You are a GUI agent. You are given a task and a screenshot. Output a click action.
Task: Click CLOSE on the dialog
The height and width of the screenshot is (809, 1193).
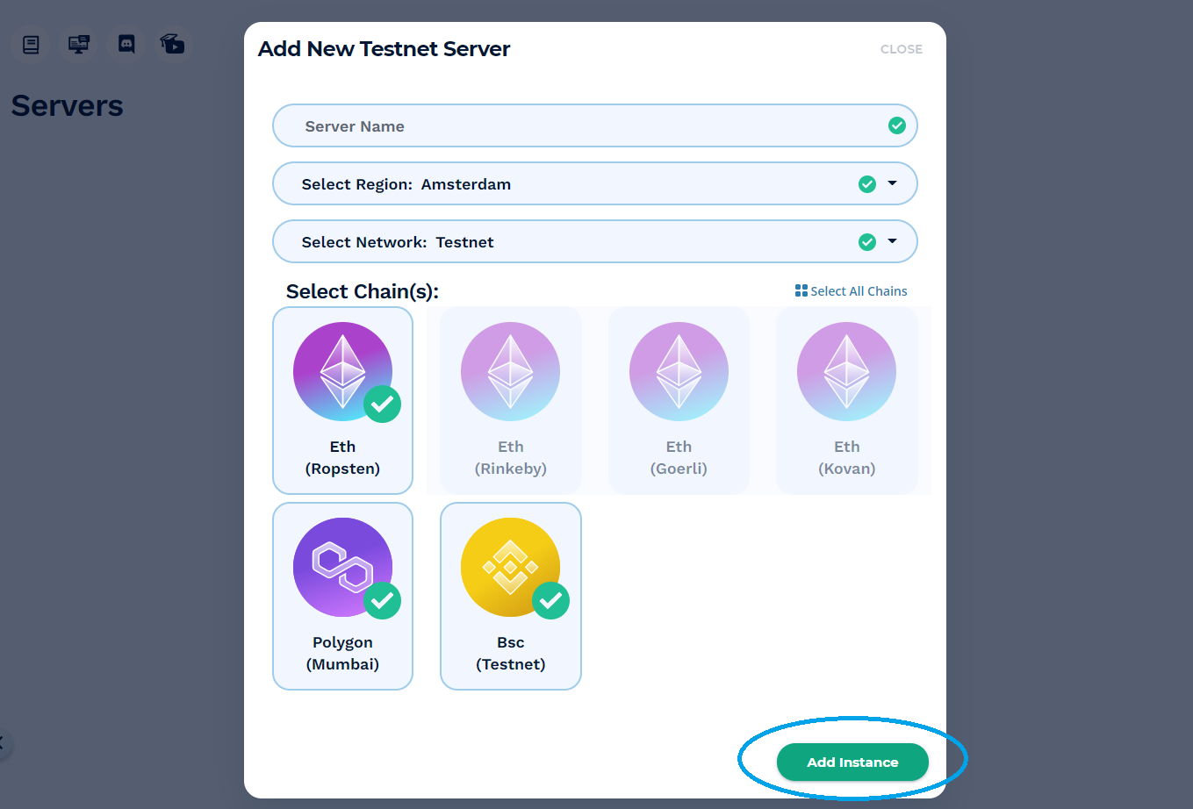pos(902,49)
